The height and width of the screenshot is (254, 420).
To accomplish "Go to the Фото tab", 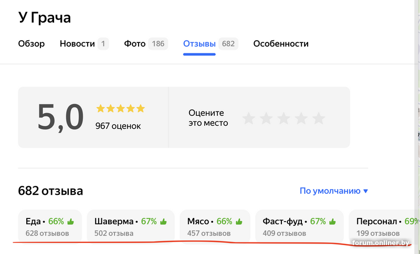I will (135, 44).
